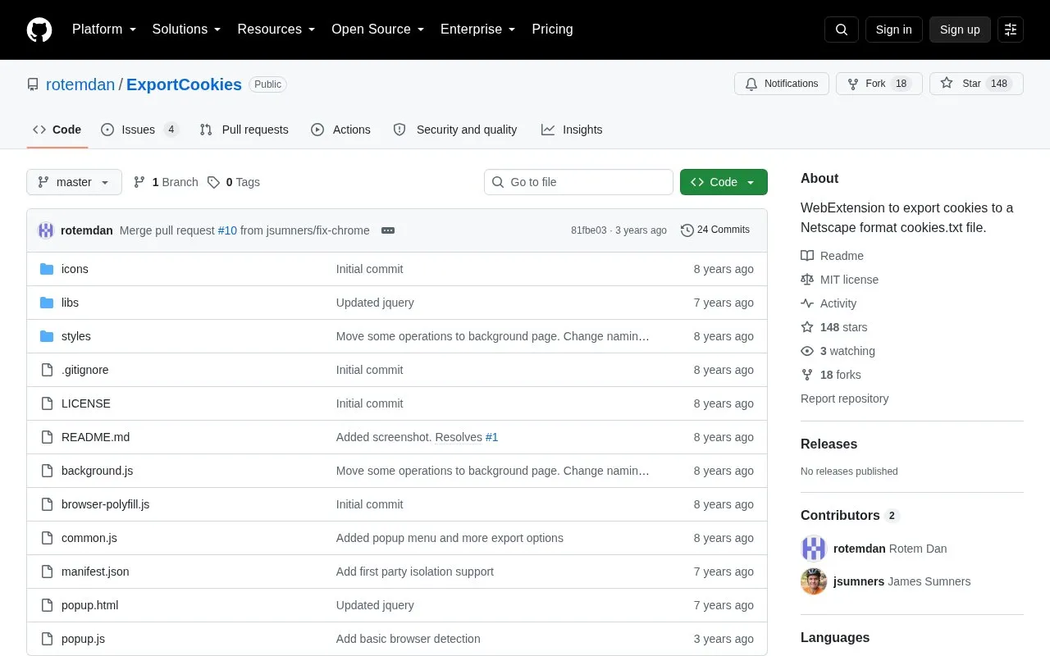Image resolution: width=1050 pixels, height=656 pixels.
Task: Open the Solutions menu
Action: coord(186,30)
